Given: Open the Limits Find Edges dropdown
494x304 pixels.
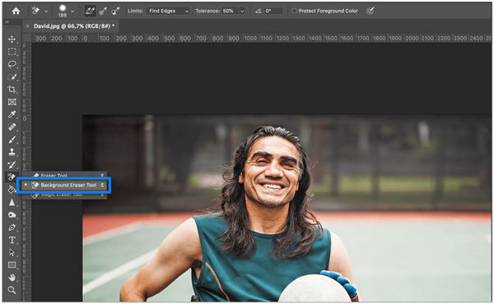Looking at the screenshot, I should (x=168, y=11).
